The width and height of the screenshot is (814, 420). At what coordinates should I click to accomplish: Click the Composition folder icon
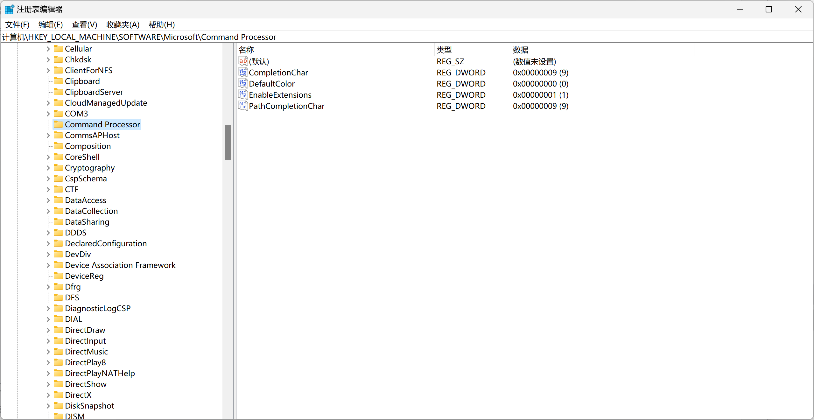pyautogui.click(x=58, y=146)
